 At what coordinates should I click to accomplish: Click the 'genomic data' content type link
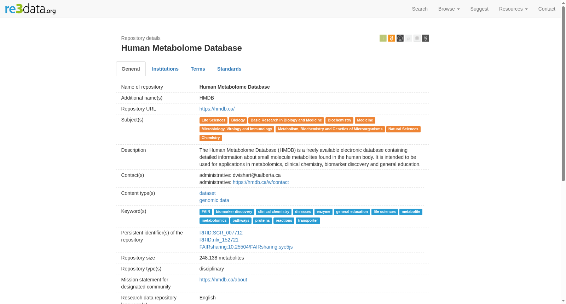tap(214, 200)
